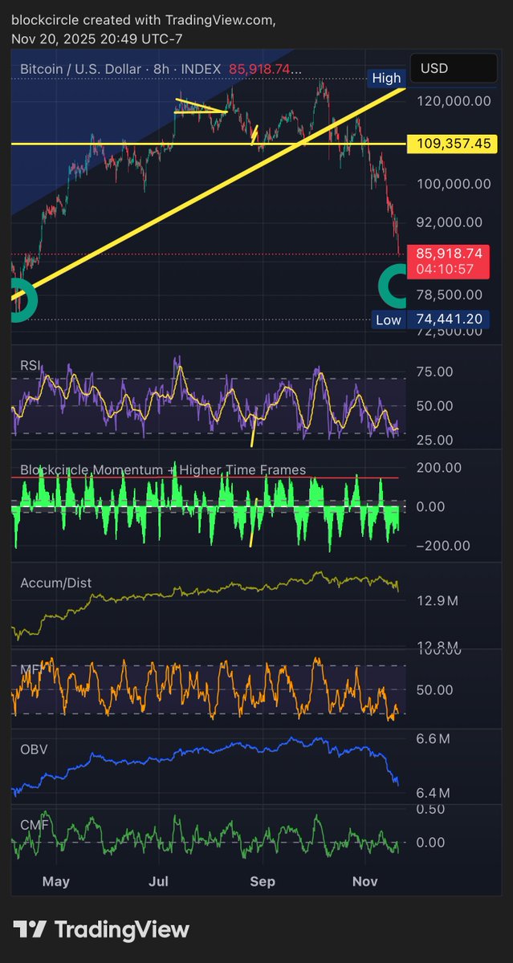
Task: Click the Nov date axis label
Action: coord(365,881)
